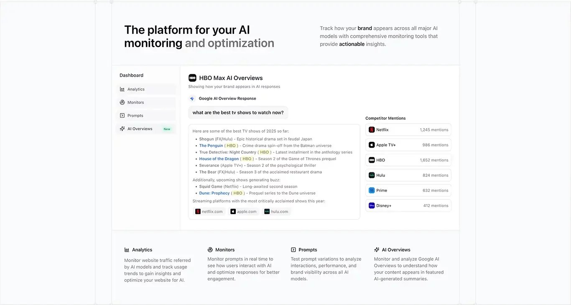Click the netflix.com source chip label
The image size is (571, 305).
(212, 212)
